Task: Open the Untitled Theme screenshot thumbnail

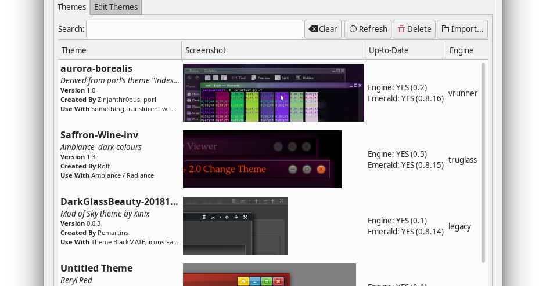Action: pyautogui.click(x=270, y=275)
